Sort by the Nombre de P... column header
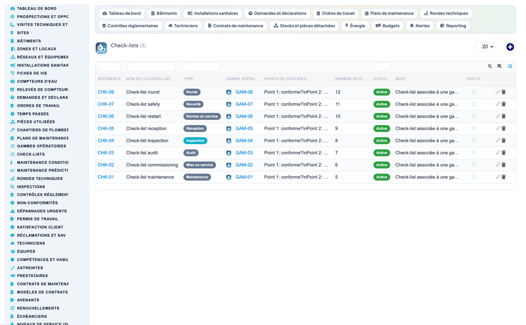Viewport: 526px width, 325px height. pos(350,79)
